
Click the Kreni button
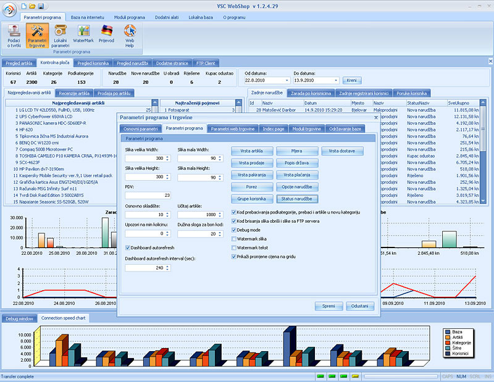click(351, 80)
